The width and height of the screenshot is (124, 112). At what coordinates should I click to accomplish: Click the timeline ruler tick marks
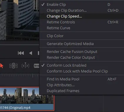coord(20,75)
